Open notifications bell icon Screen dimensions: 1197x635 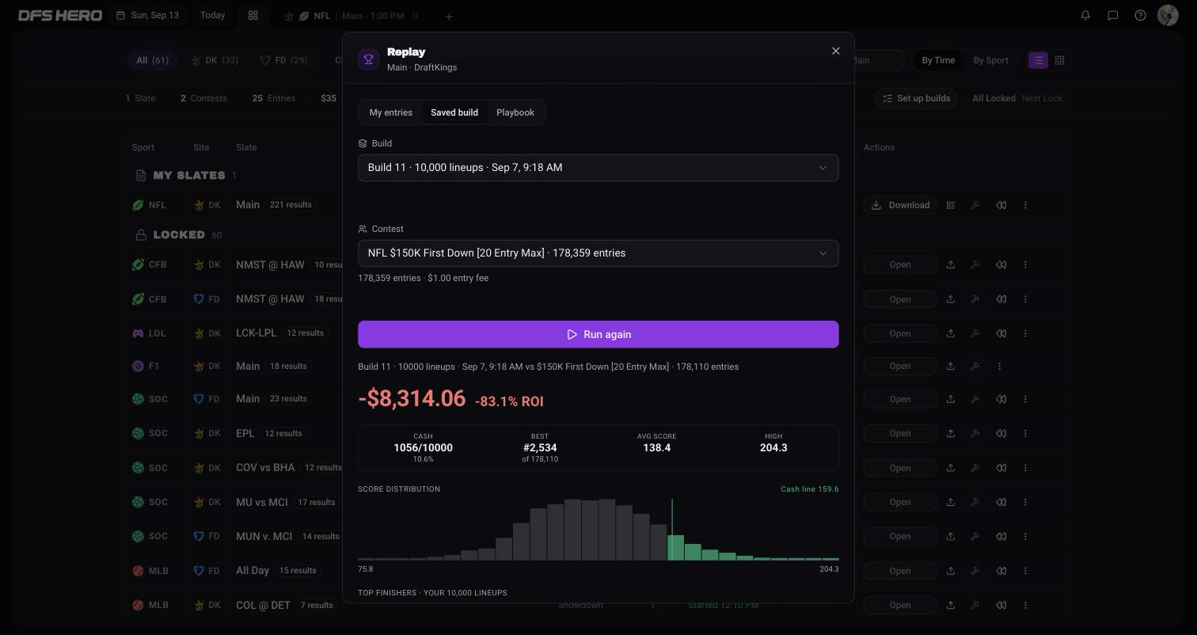click(x=1085, y=15)
